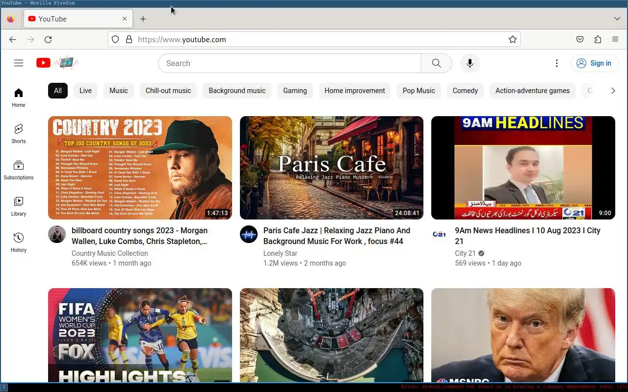Open the City 21 channel avatar
Viewport: 628px width, 392px height.
[x=439, y=234]
